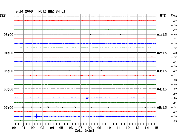Screen dimensions: 178x135
Task: Click the UTC column header
Action: tap(163, 16)
